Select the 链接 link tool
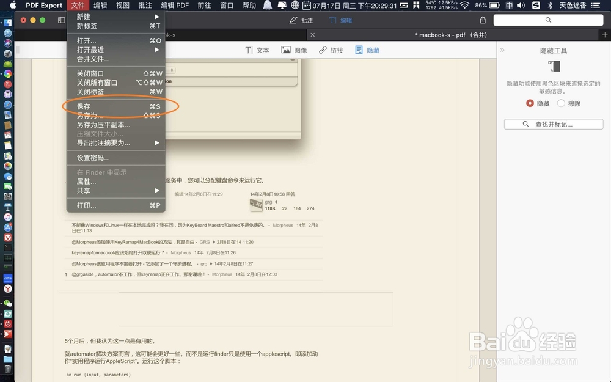The width and height of the screenshot is (611, 382). [x=331, y=50]
